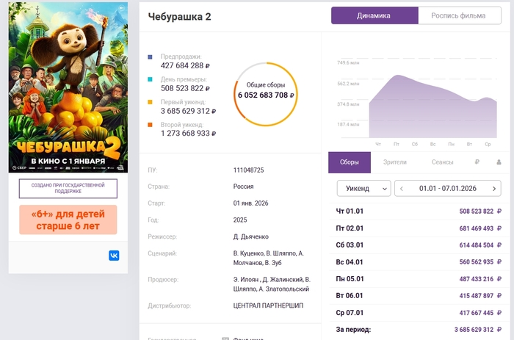This screenshot has width=514, height=340.
Task: Switch to person icon view
Action: [x=499, y=162]
